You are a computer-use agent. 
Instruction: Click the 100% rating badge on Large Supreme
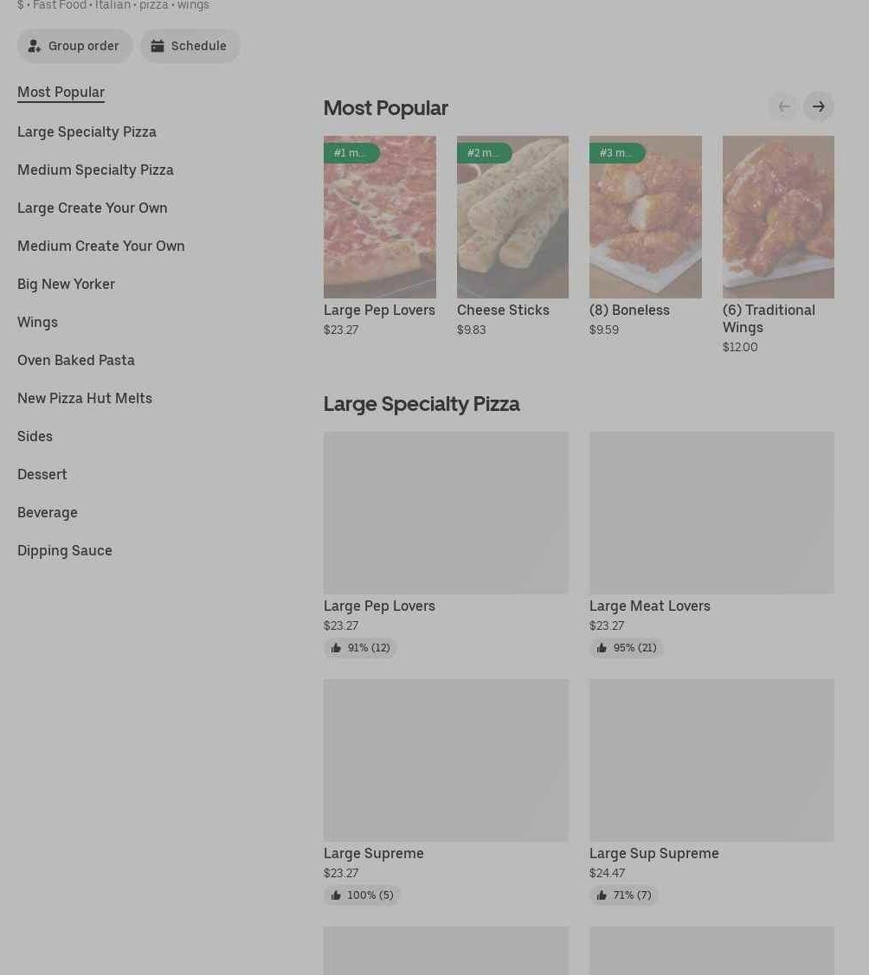pos(362,895)
